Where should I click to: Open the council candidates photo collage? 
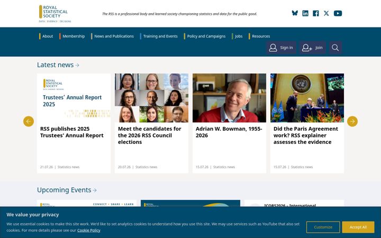pyautogui.click(x=152, y=98)
